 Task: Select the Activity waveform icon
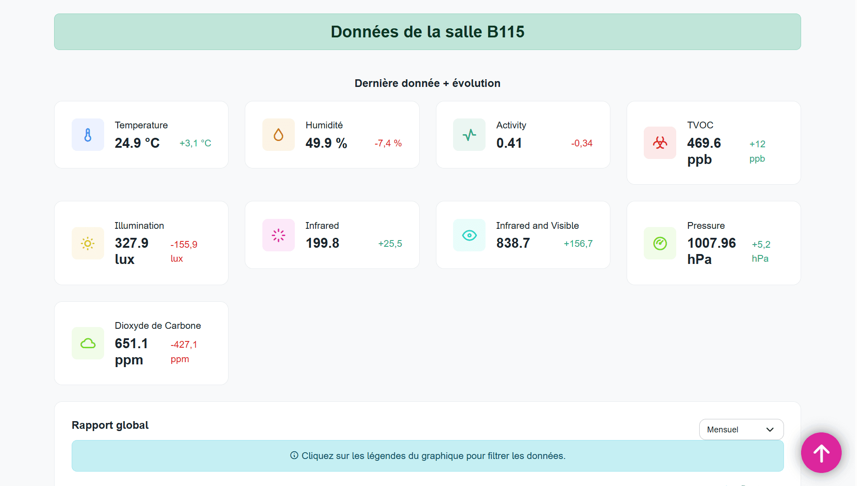coord(469,134)
